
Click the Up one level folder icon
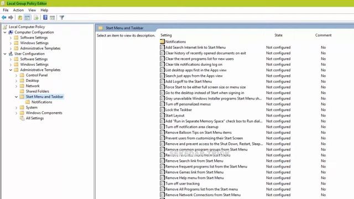click(x=20, y=17)
